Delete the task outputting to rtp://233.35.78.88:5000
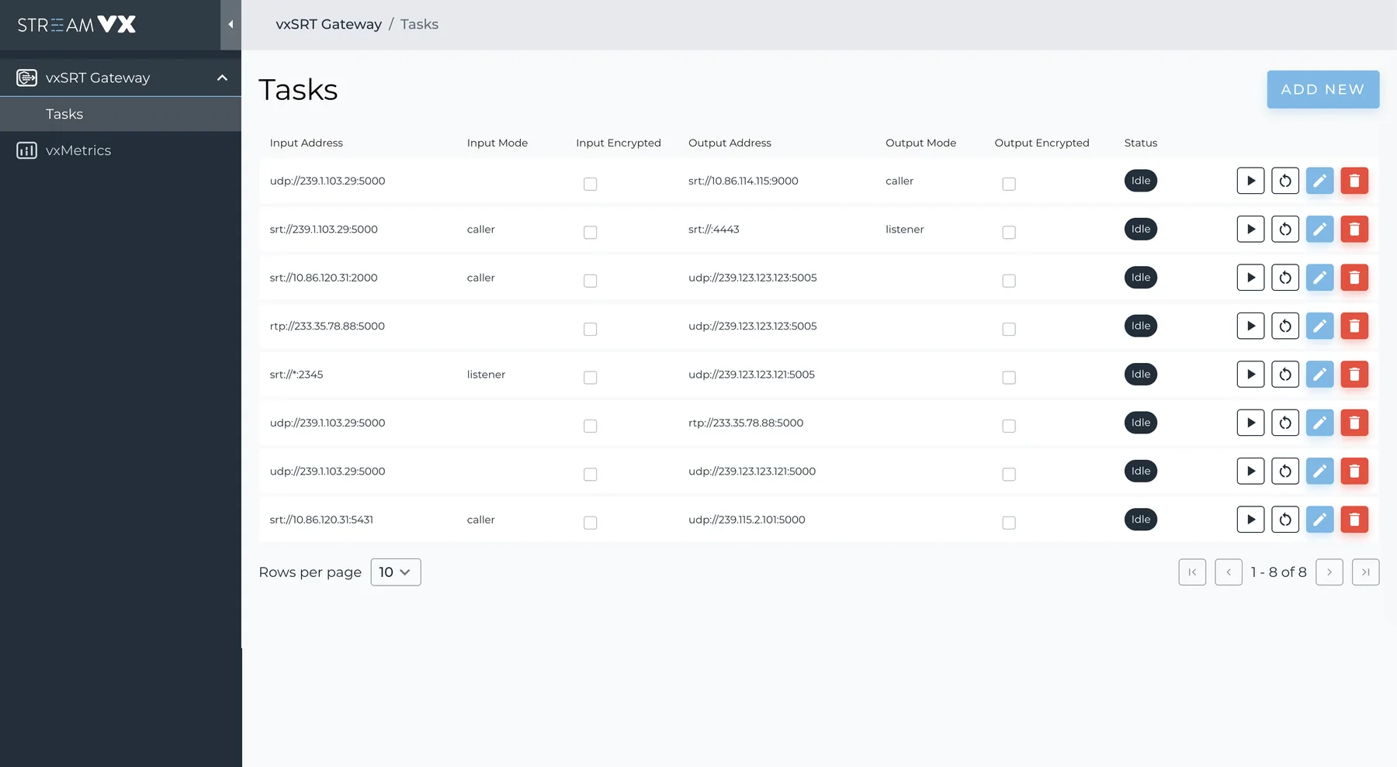 (1354, 423)
